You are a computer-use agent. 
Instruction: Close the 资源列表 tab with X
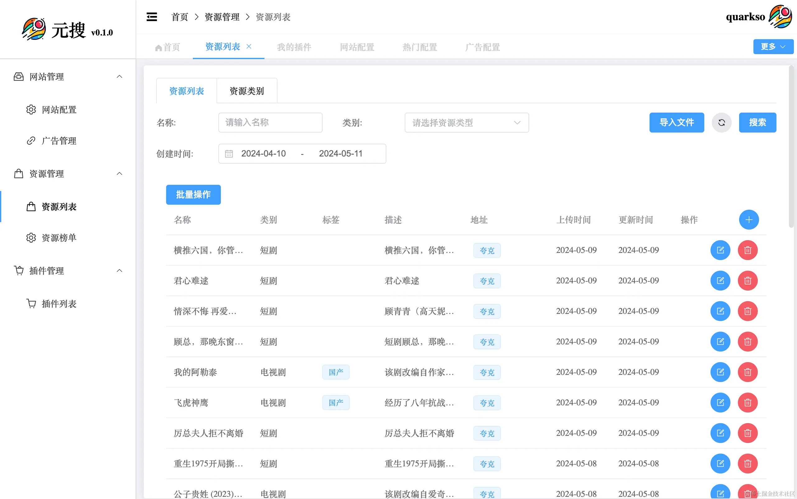(249, 47)
